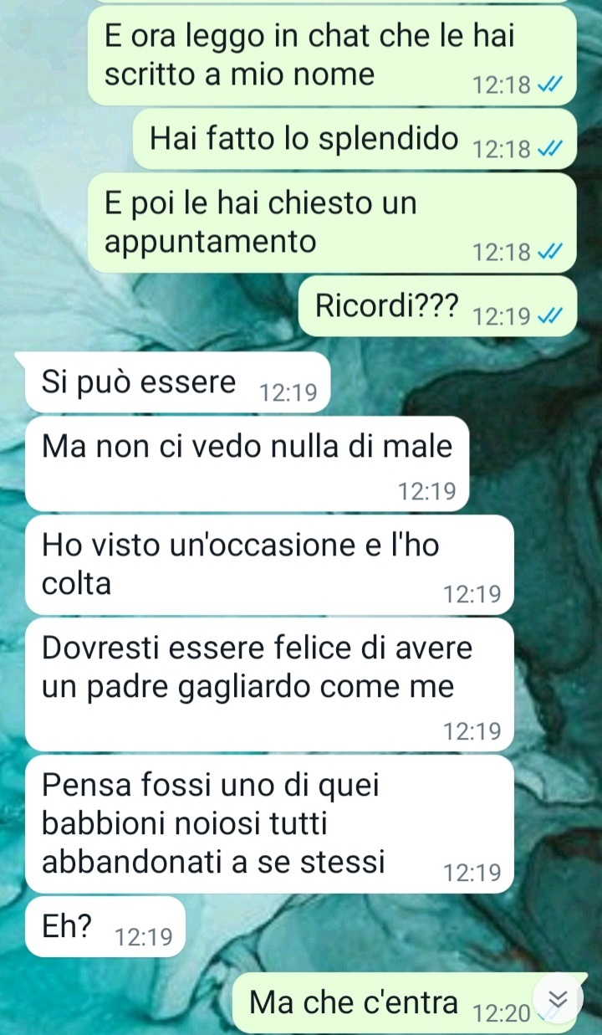The width and height of the screenshot is (602, 1035).
Task: Tap the 'padre gagliardo come me' message
Action: click(269, 684)
